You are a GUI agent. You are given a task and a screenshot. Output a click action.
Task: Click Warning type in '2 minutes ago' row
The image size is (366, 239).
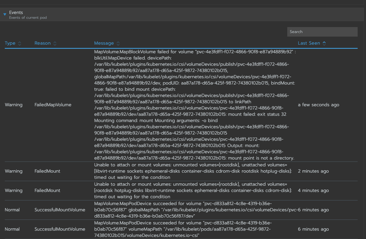coord(14,171)
